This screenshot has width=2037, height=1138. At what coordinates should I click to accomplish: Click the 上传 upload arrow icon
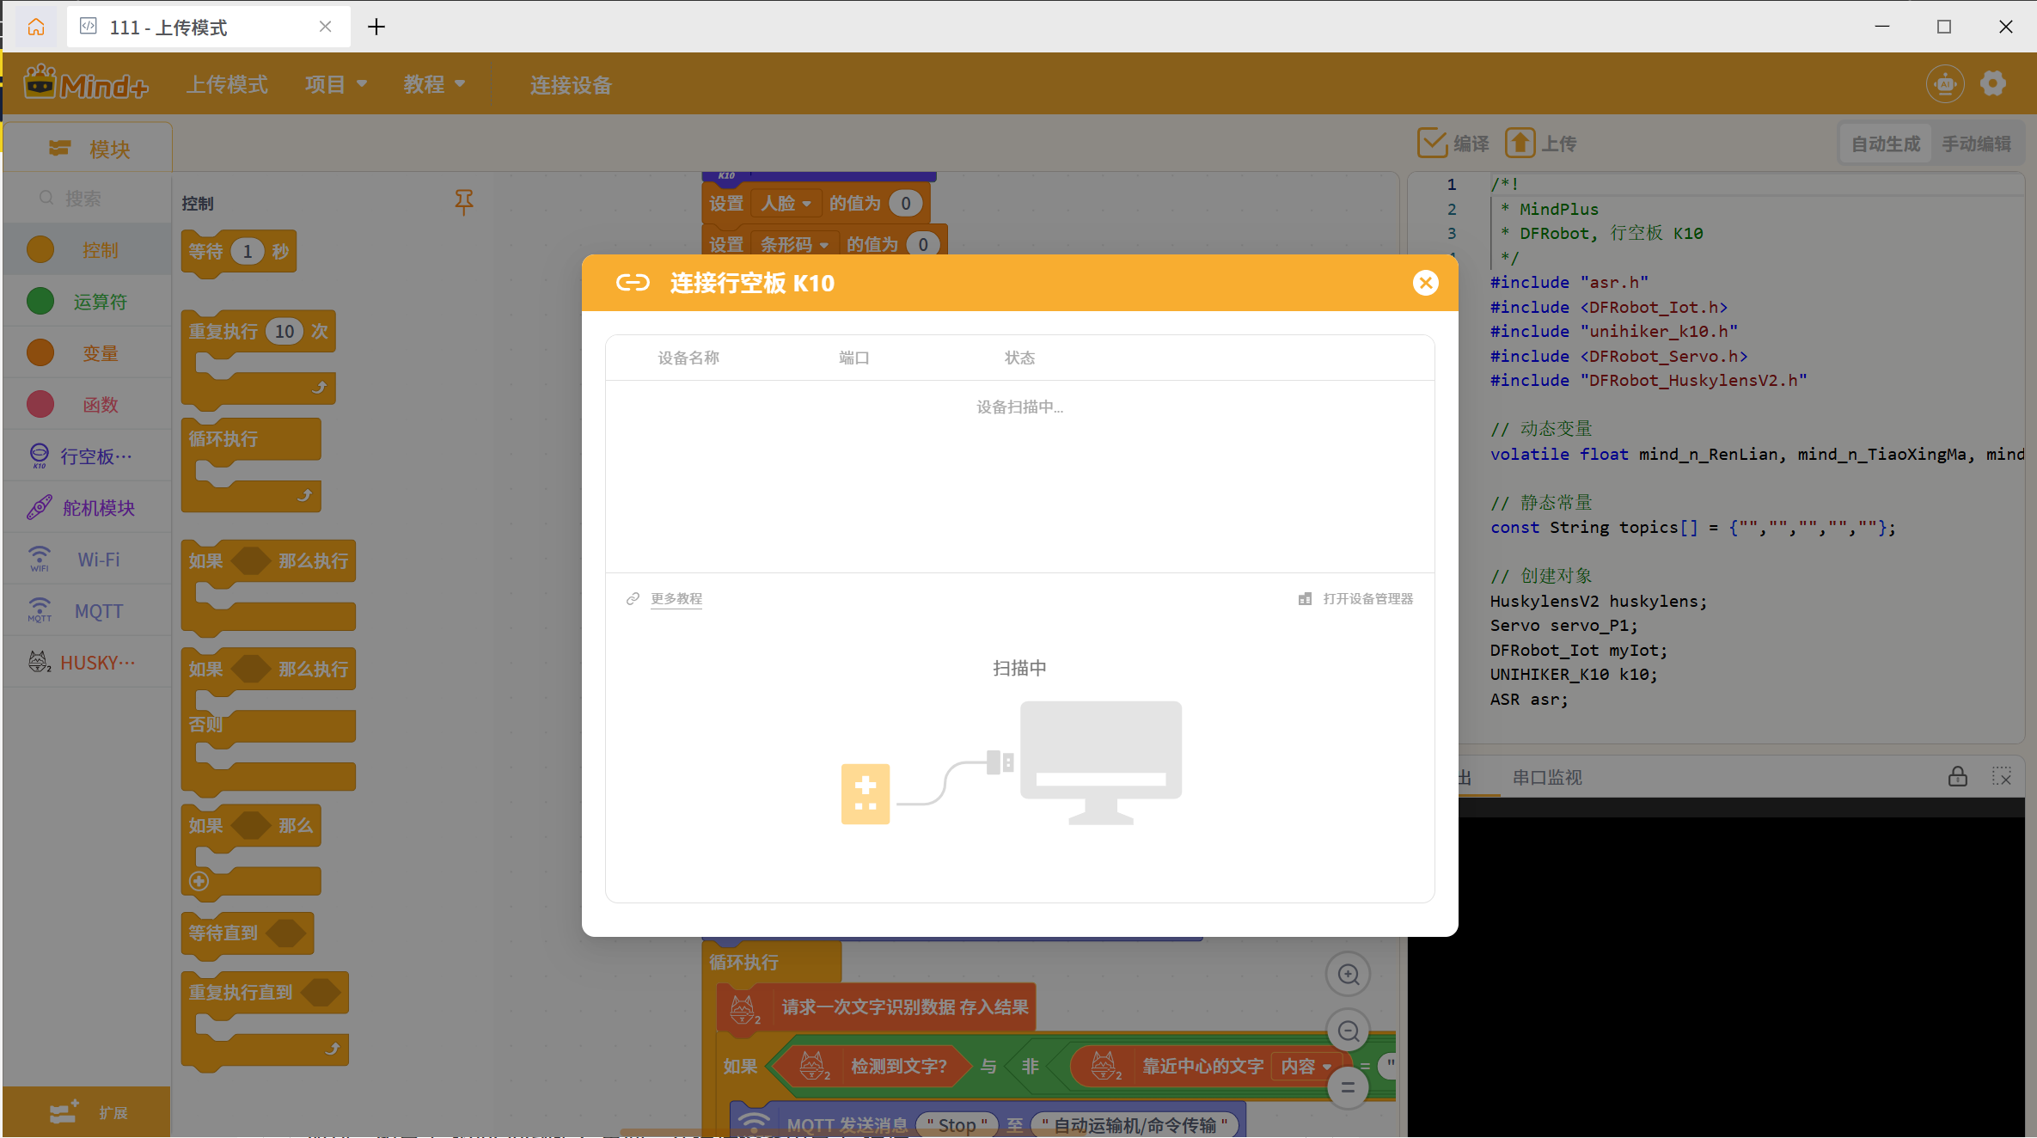(1520, 143)
